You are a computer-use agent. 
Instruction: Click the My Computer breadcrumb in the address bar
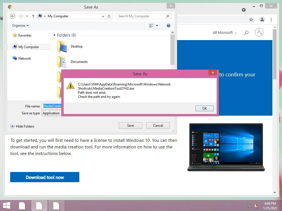pyautogui.click(x=58, y=16)
